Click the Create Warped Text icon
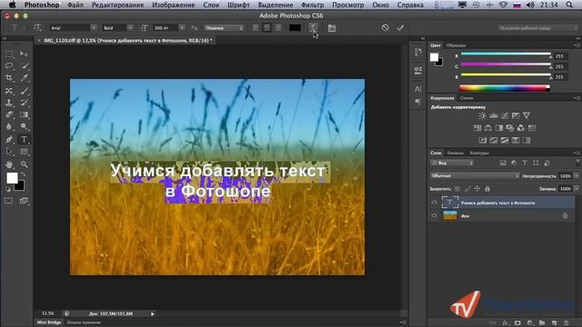Viewport: 582px width, 327px height. (313, 28)
